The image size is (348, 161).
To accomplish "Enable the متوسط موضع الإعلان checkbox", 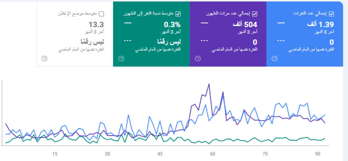I will point(101,14).
